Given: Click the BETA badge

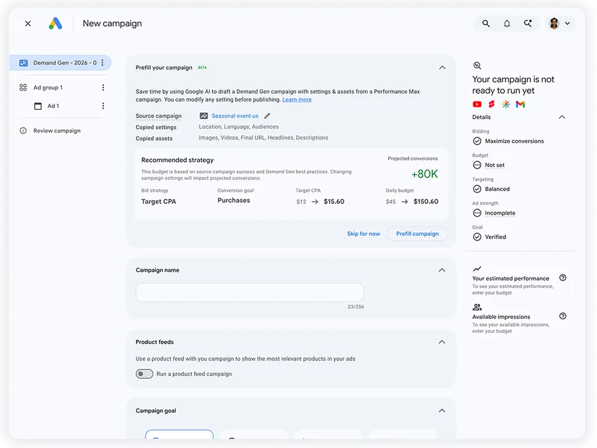Looking at the screenshot, I should coord(202,67).
